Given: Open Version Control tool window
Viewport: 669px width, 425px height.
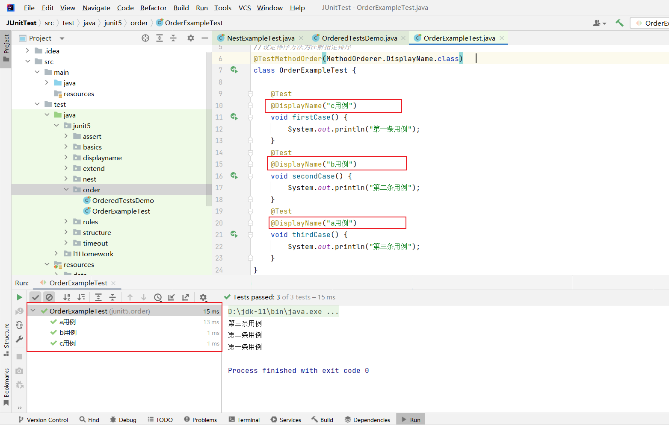Looking at the screenshot, I should point(43,420).
